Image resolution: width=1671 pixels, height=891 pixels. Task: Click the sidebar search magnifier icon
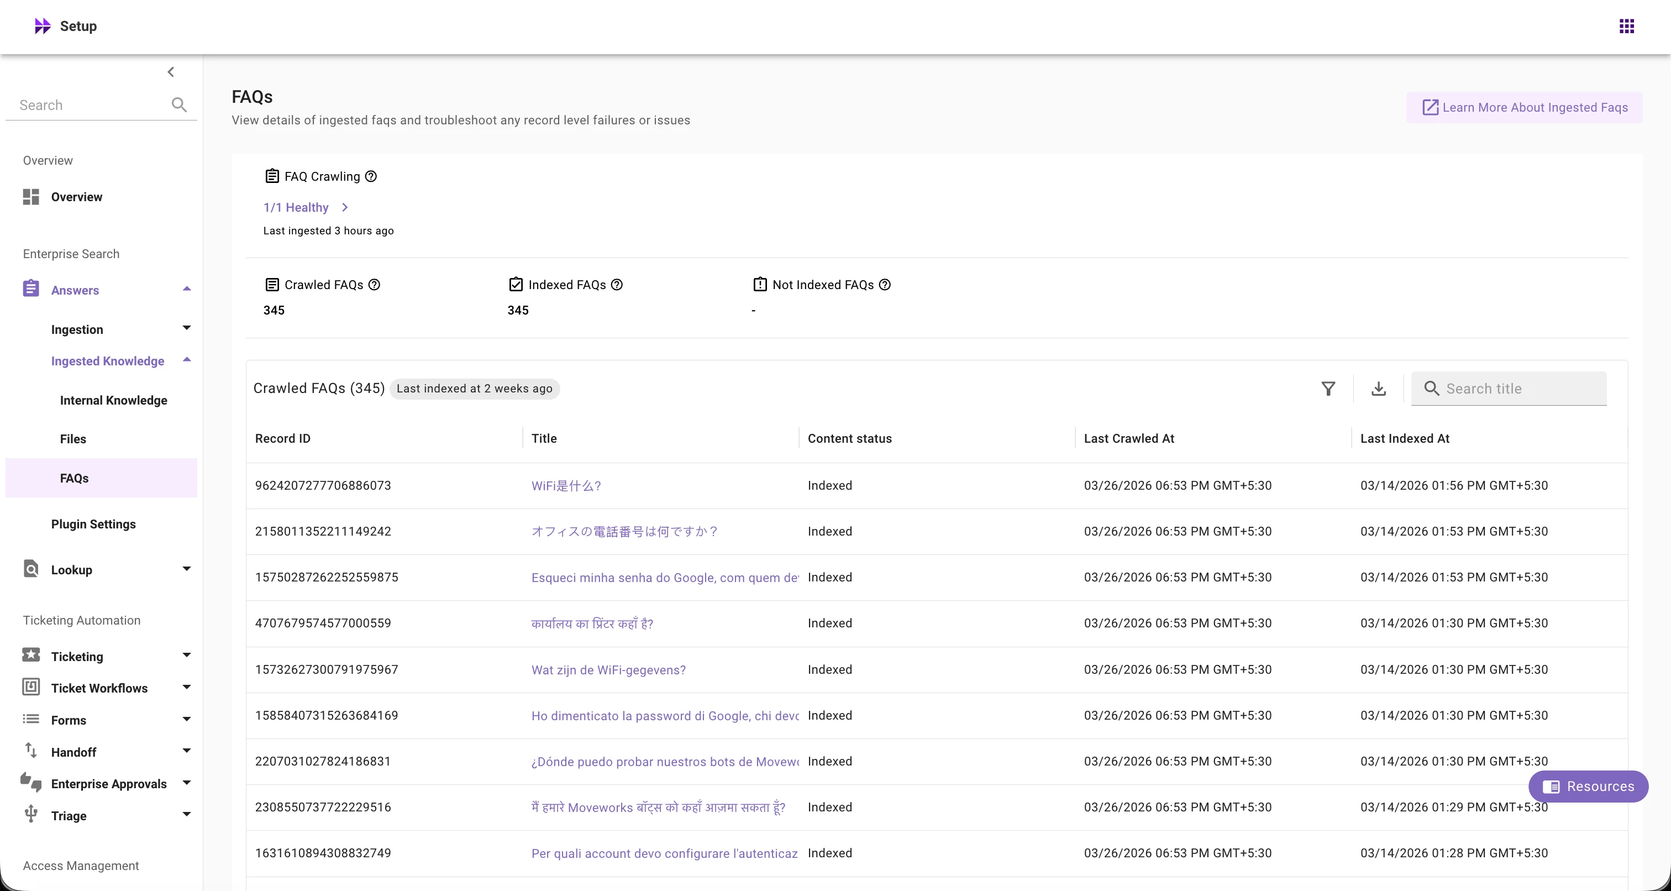pyautogui.click(x=179, y=105)
